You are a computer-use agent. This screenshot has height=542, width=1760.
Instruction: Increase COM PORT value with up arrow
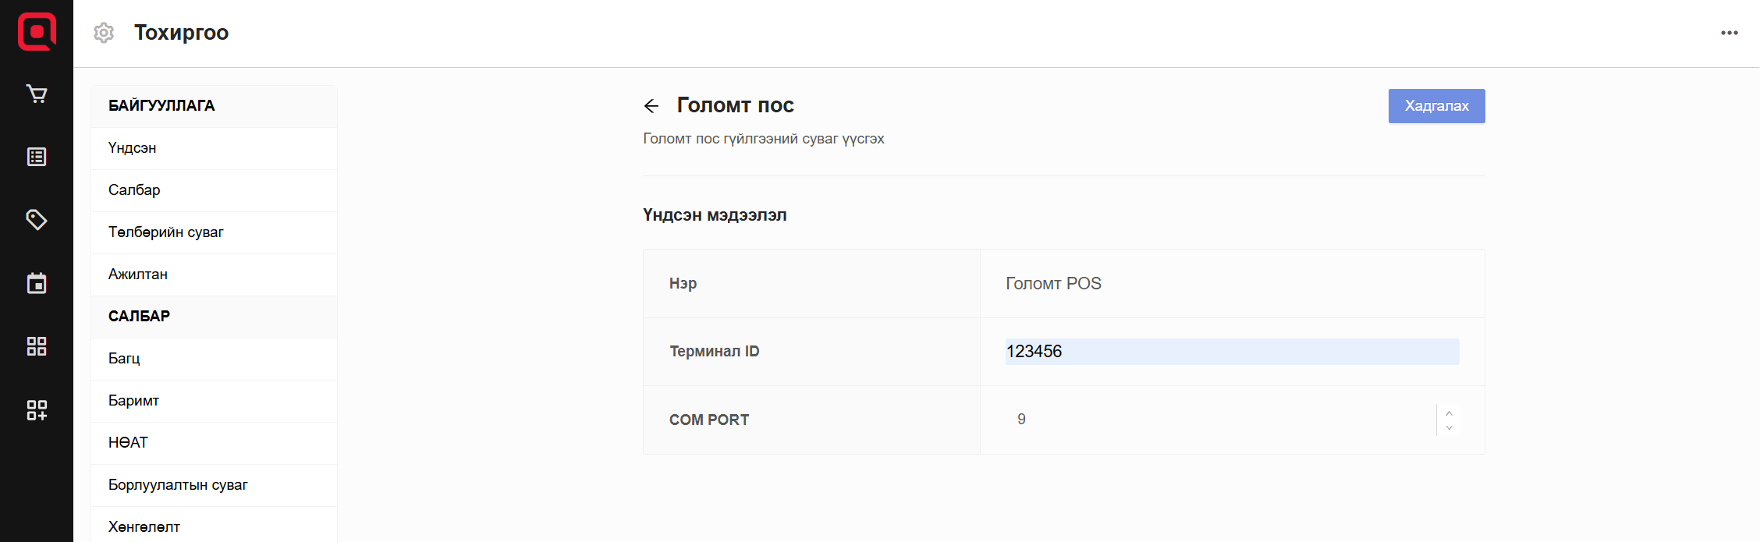(x=1449, y=413)
